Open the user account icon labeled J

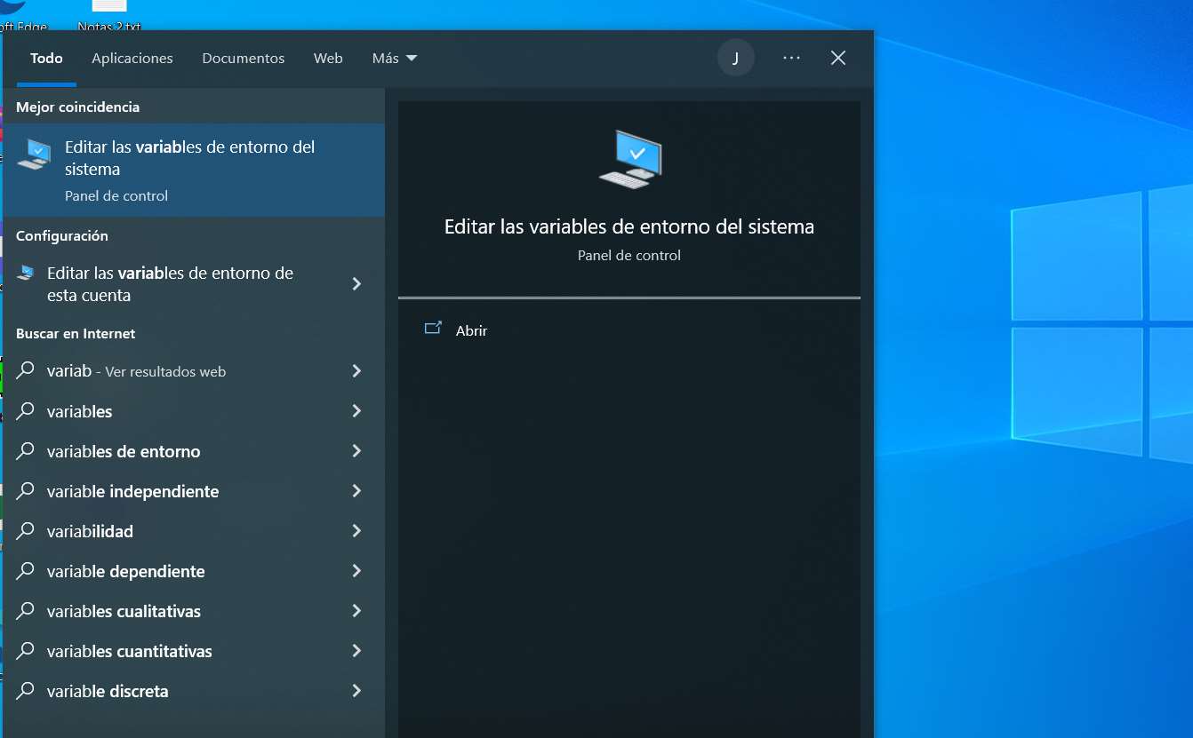736,57
